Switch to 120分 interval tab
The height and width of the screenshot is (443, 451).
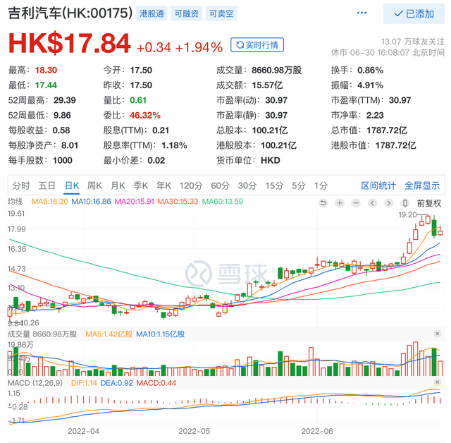point(191,186)
